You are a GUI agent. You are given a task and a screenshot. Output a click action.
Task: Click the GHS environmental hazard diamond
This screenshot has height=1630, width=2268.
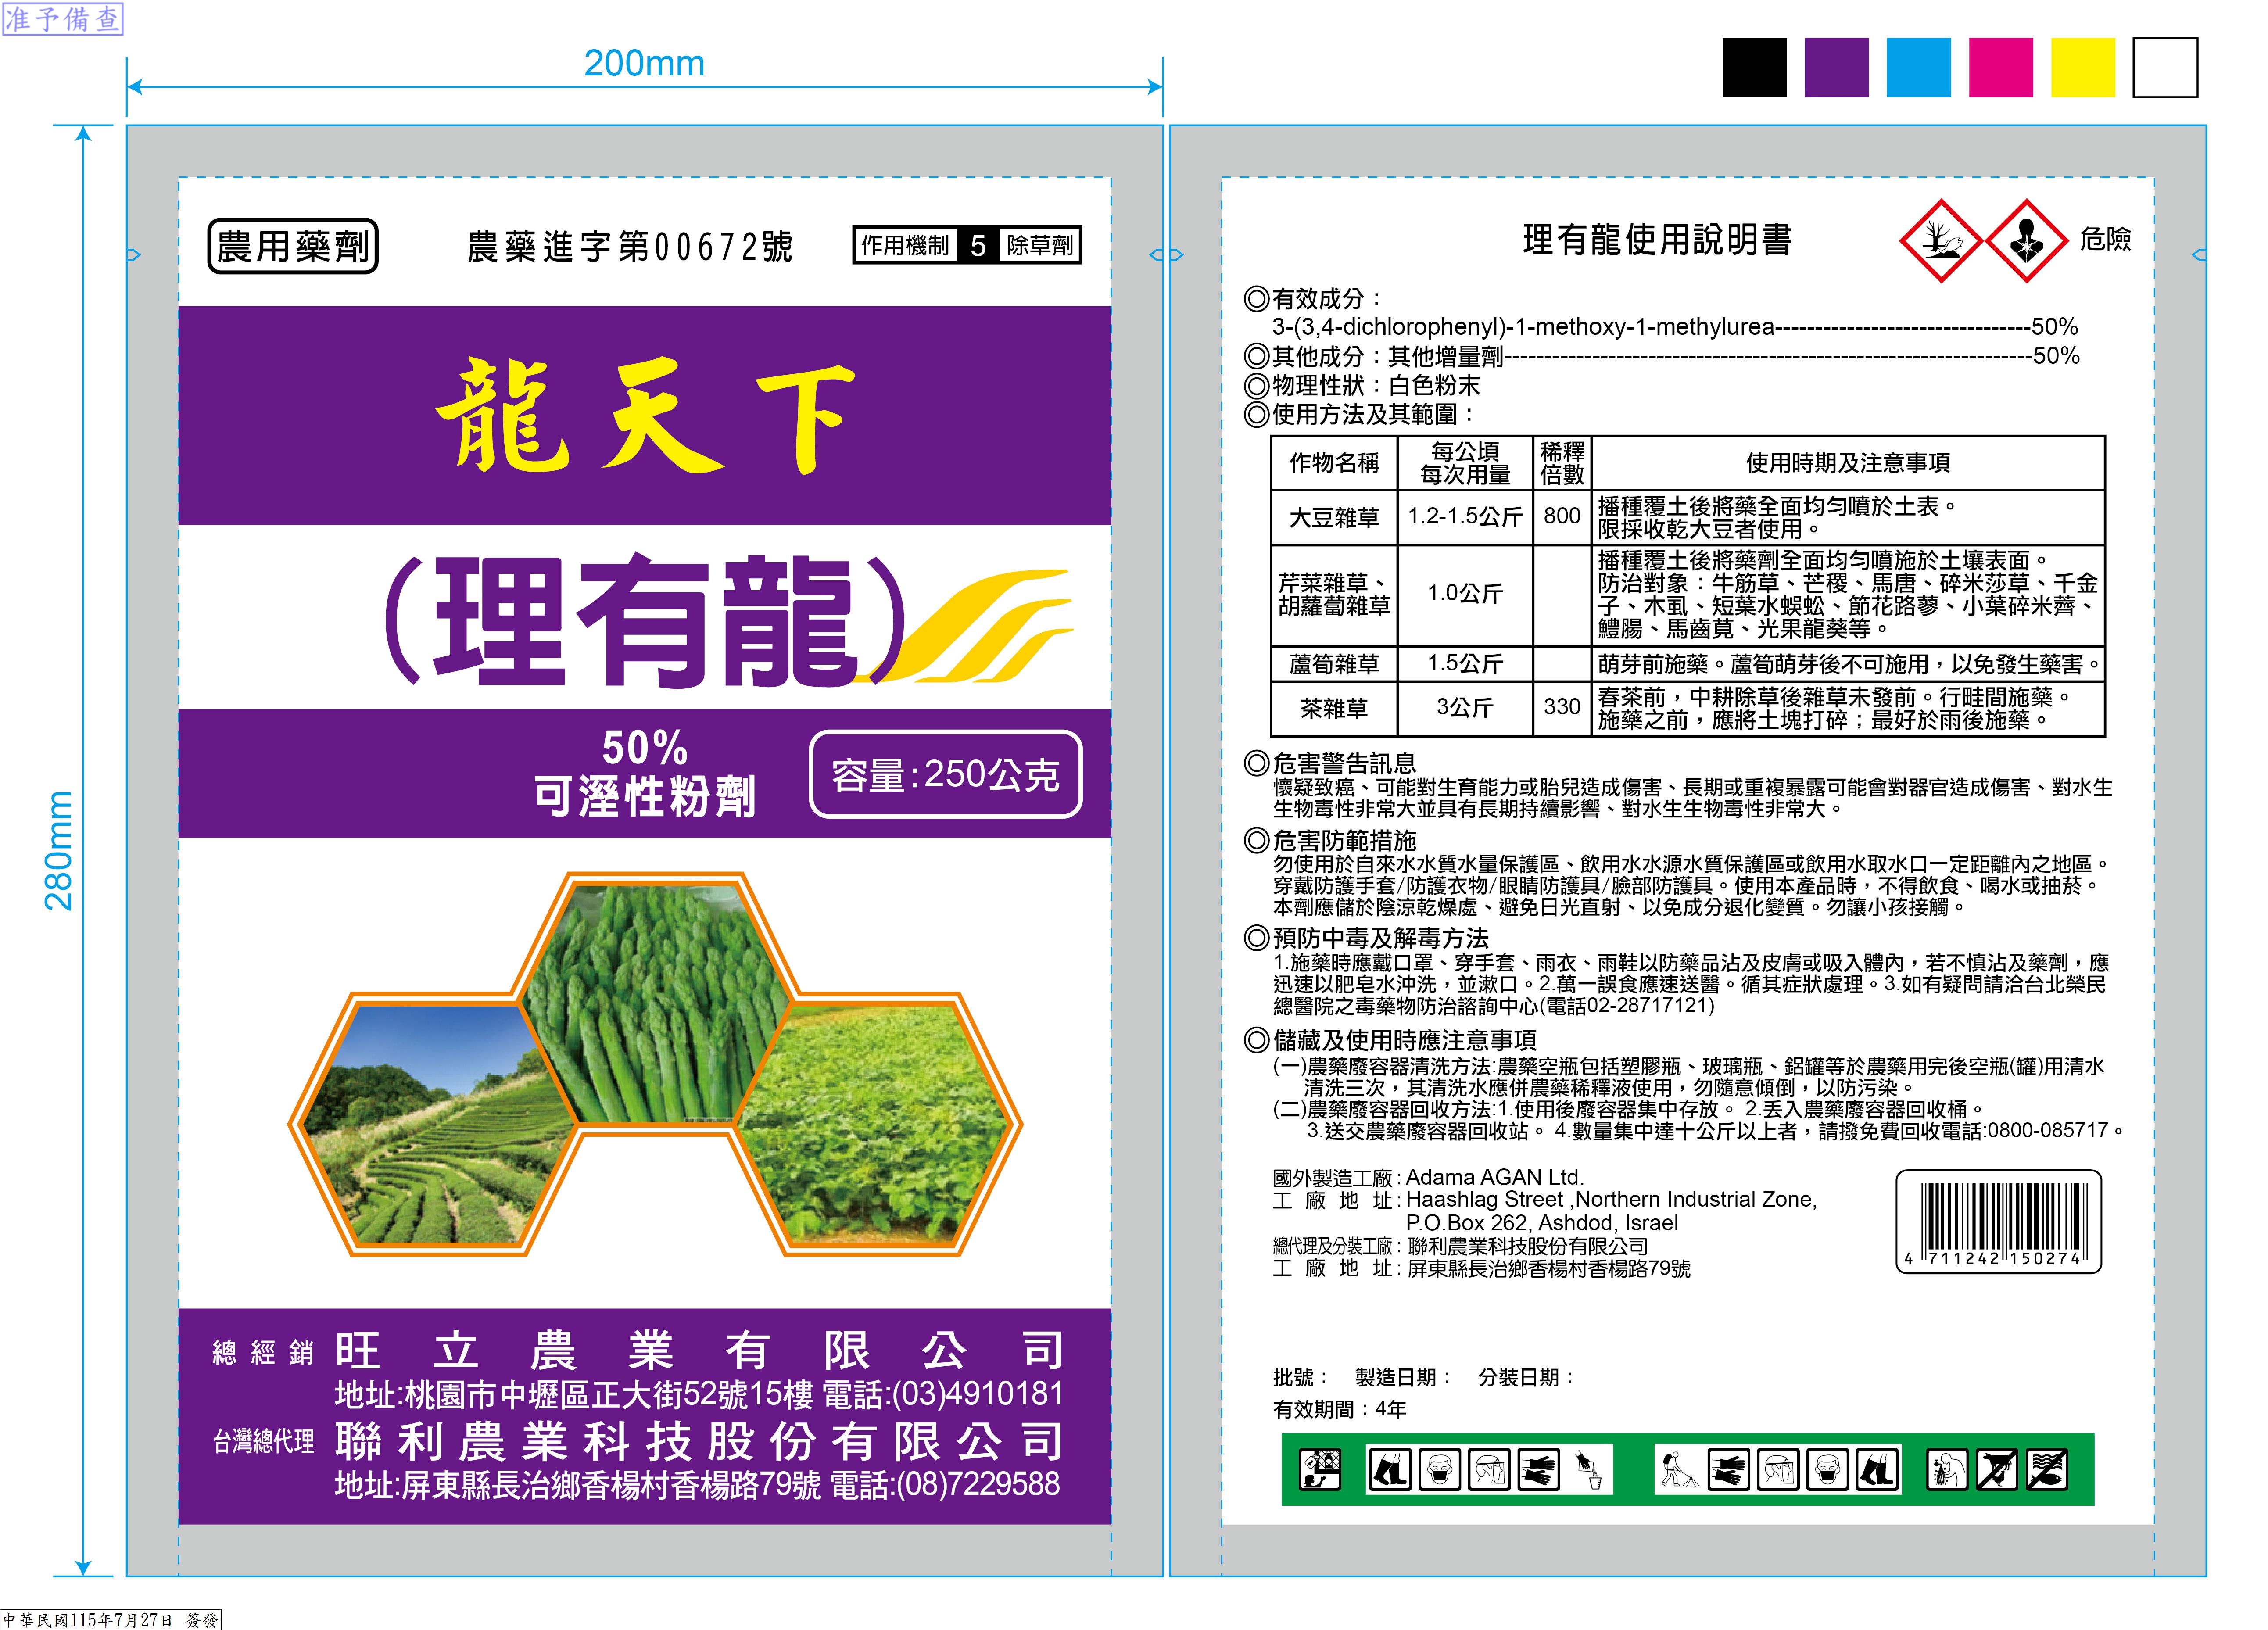coord(1941,241)
